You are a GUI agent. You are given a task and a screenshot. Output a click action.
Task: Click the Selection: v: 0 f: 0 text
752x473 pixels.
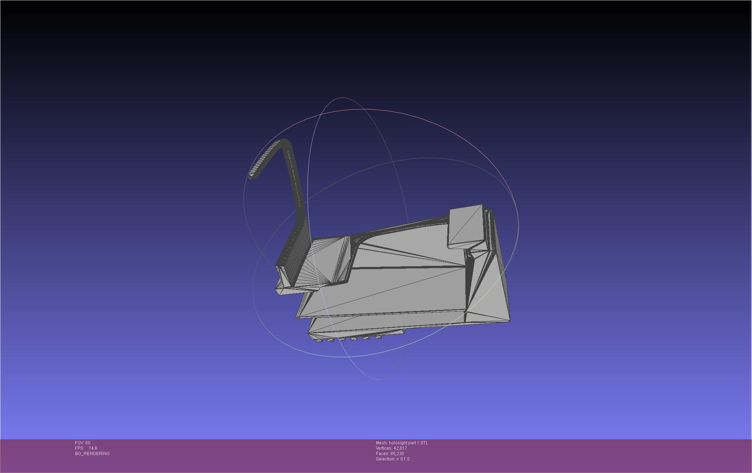pyautogui.click(x=393, y=459)
